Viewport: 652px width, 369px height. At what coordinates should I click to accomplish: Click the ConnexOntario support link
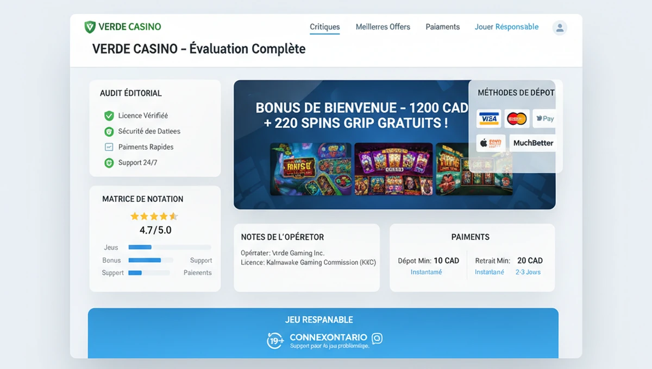[329, 337]
